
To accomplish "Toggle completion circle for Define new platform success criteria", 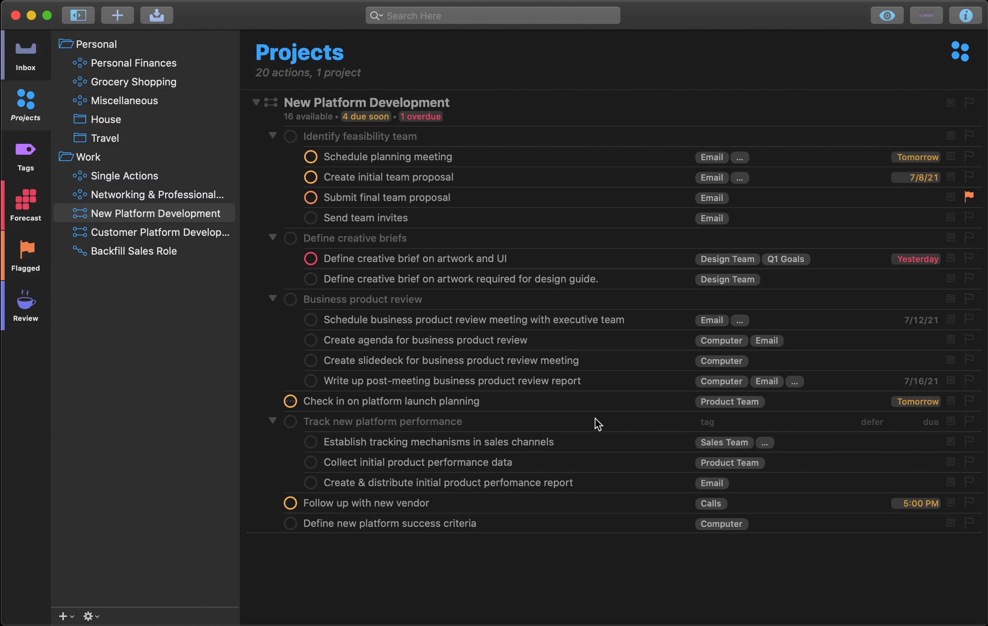I will coord(292,524).
